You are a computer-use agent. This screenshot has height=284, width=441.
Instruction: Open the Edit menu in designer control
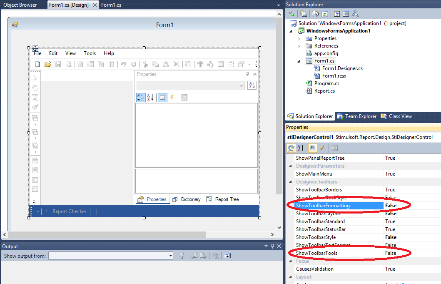(x=53, y=53)
